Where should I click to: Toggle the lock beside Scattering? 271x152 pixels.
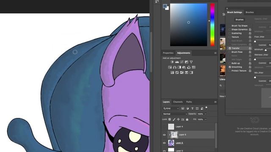coord(250,33)
